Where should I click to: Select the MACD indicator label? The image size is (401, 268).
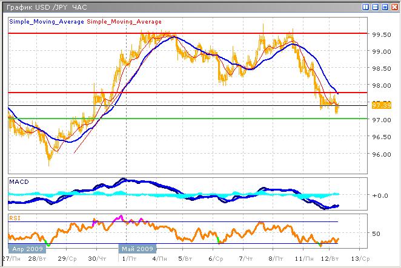(17, 181)
